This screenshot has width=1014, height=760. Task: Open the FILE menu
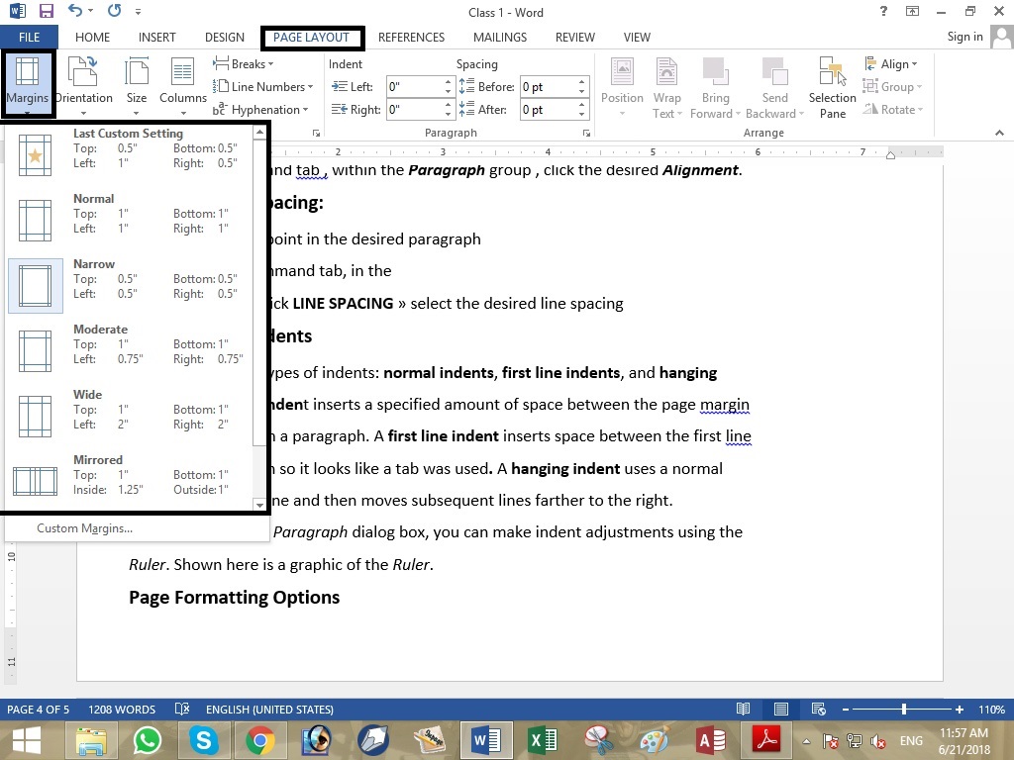pos(29,37)
